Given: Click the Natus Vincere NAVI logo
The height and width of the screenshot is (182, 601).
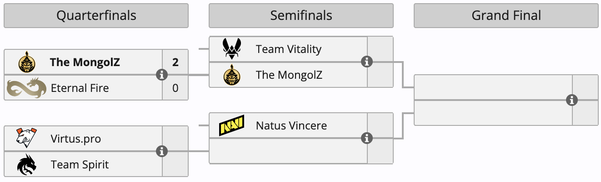Looking at the screenshot, I should (x=232, y=125).
